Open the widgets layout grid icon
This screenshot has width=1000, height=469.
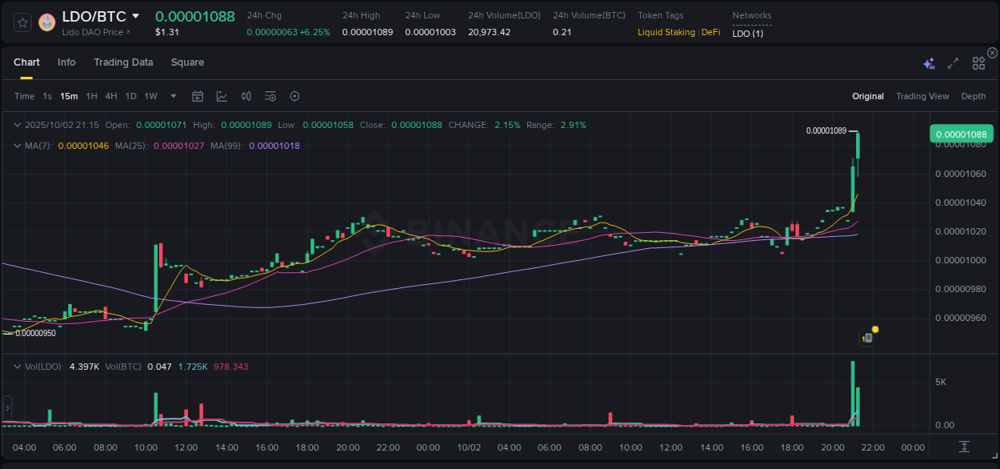978,62
